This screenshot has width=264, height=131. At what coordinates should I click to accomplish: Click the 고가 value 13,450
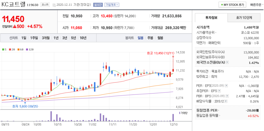click(107, 16)
